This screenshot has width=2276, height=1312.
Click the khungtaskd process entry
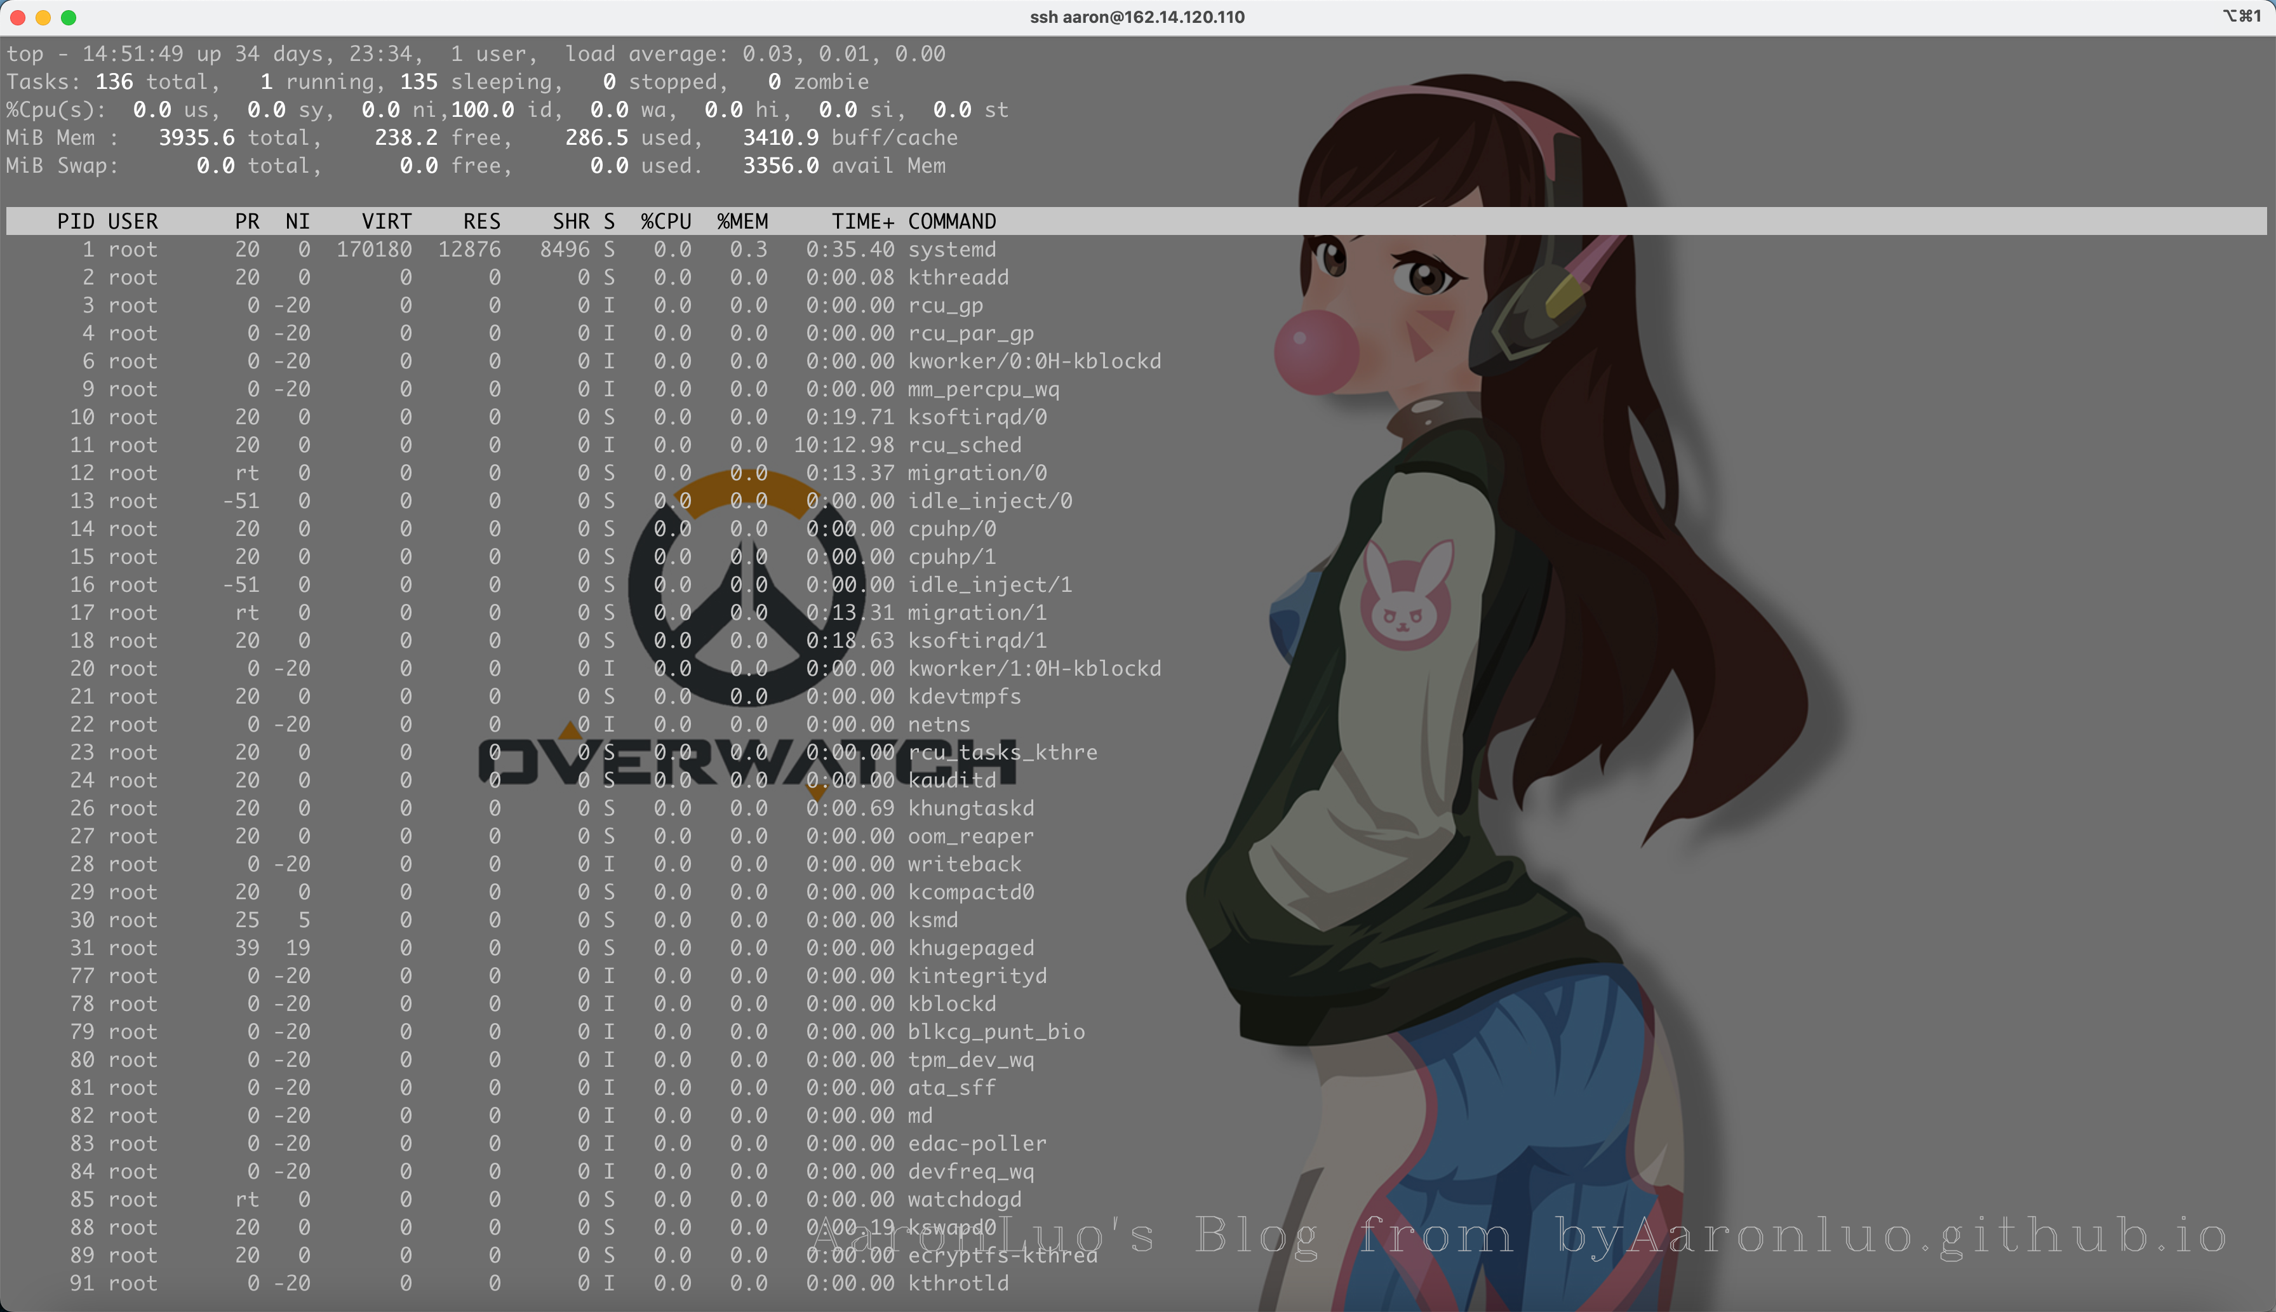970,808
